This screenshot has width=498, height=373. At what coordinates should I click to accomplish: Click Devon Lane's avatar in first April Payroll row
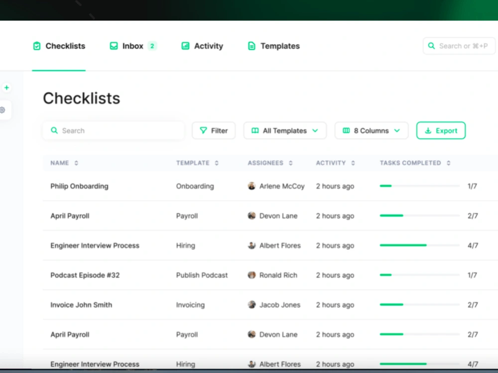coord(251,216)
